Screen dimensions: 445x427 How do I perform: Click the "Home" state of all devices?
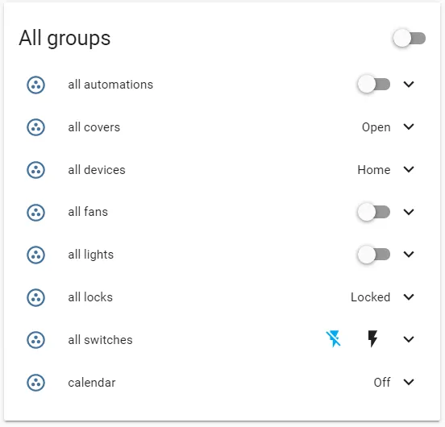point(374,170)
